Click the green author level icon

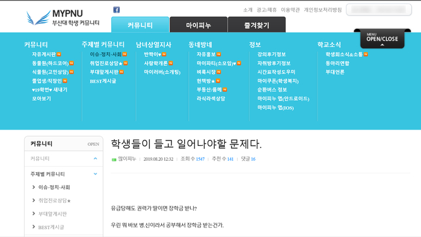[x=114, y=160]
